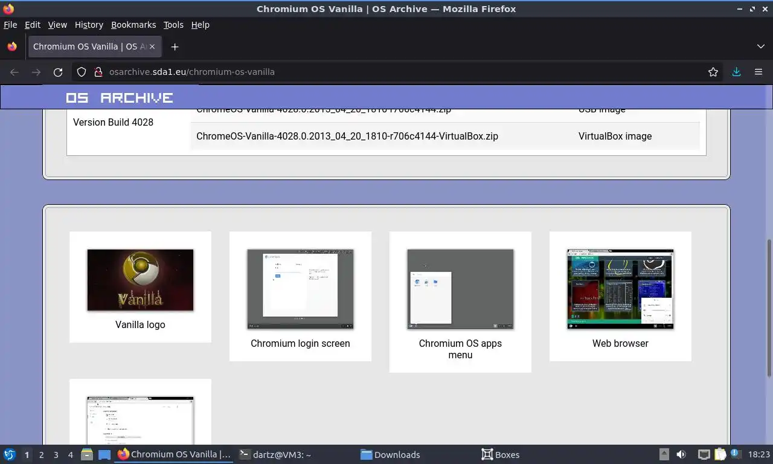Download the VirtualBox zip file
This screenshot has height=464, width=773.
click(x=347, y=136)
